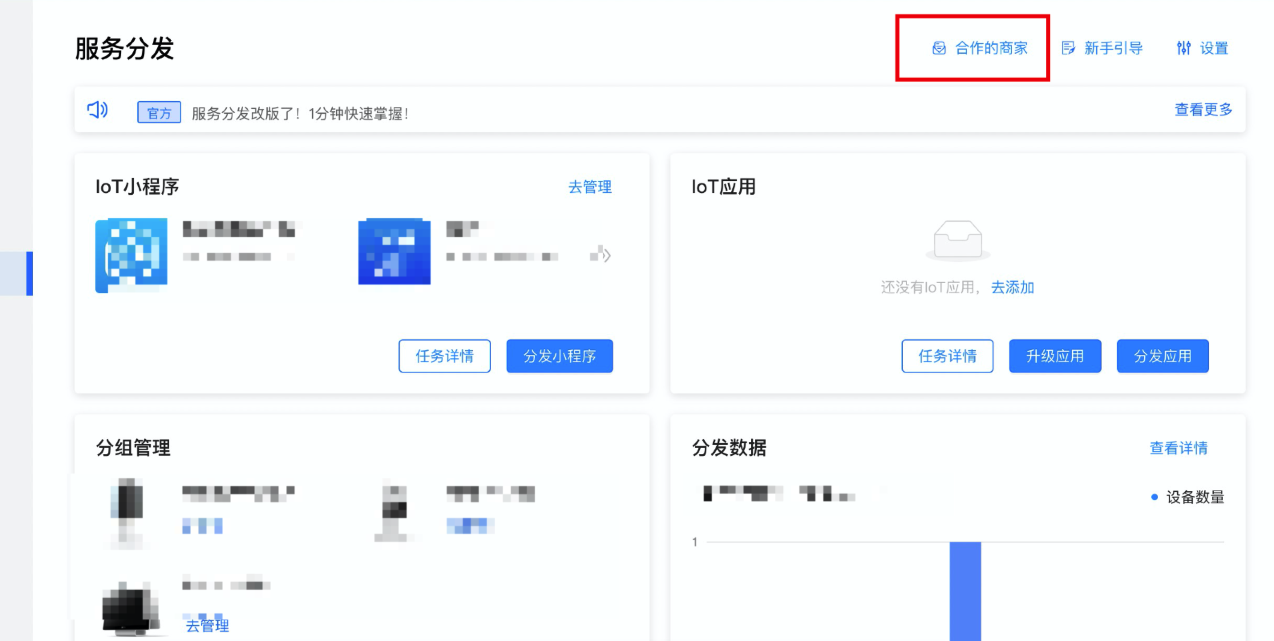Click 任务详情 in IoT小程序 card
1274x641 pixels.
click(x=444, y=356)
